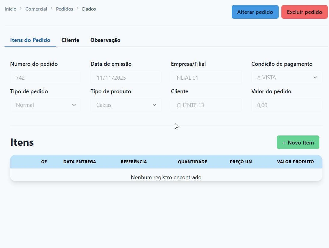The width and height of the screenshot is (329, 248).
Task: Open Pedidos breadcrumb link
Action: [64, 9]
